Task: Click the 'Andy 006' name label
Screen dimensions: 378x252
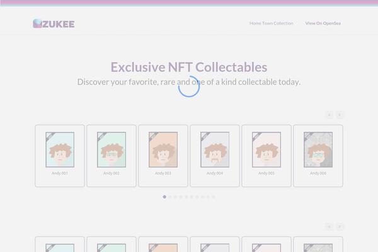Action: (318, 173)
